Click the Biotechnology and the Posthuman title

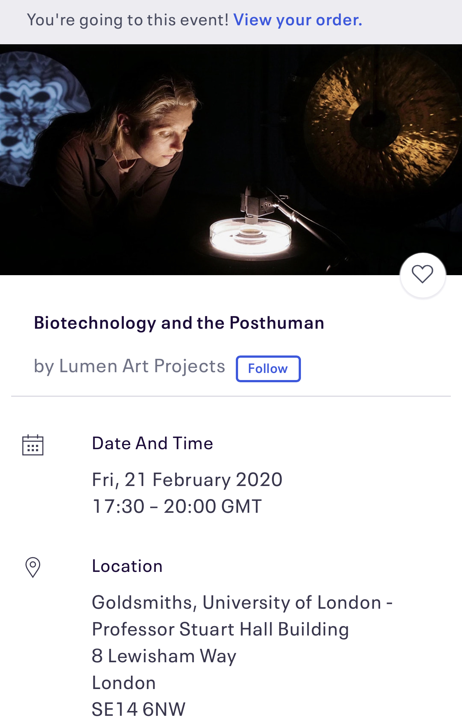[179, 323]
